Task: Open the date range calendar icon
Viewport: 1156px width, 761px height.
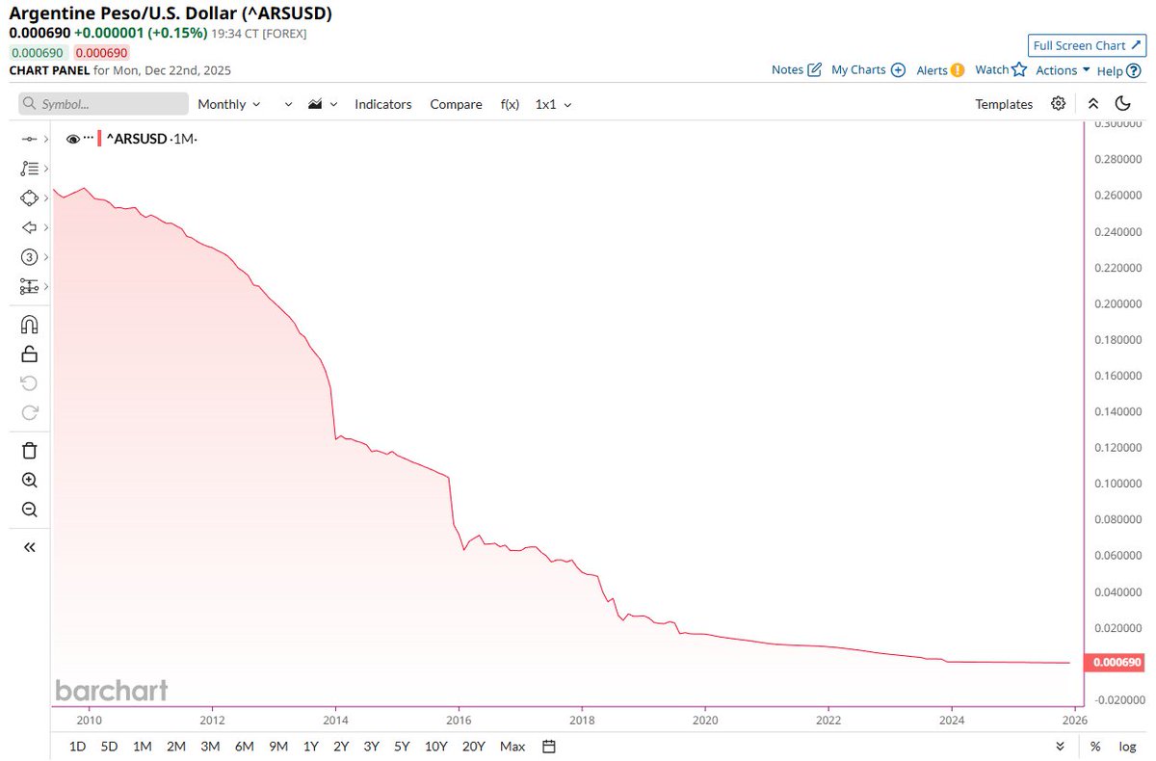Action: coord(548,746)
